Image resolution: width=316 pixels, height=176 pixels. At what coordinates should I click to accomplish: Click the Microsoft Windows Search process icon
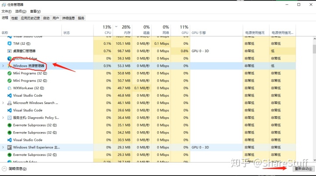pyautogui.click(x=10, y=103)
